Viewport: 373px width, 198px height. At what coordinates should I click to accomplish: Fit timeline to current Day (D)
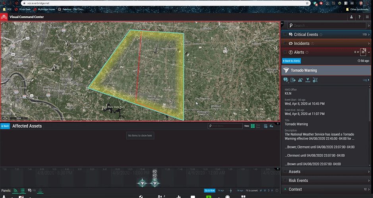pos(269,190)
